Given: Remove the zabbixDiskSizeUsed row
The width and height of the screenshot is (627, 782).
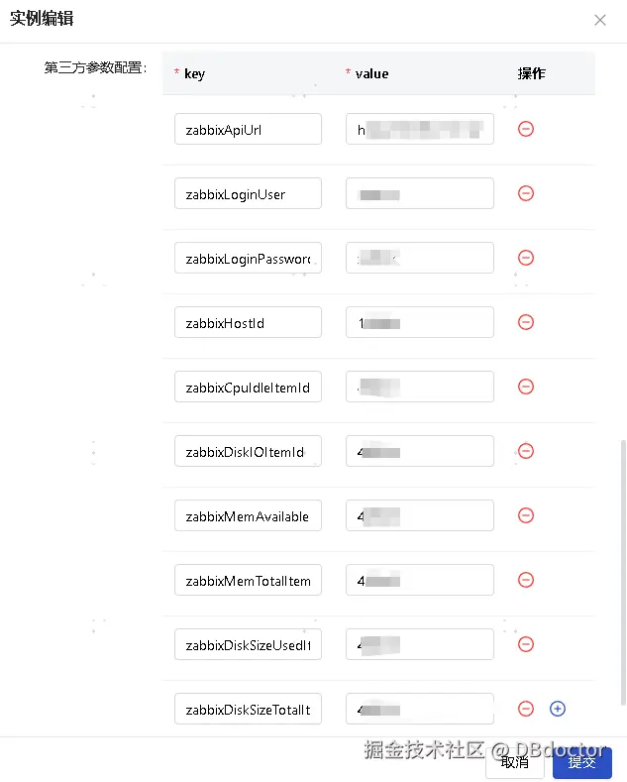Looking at the screenshot, I should [526, 644].
